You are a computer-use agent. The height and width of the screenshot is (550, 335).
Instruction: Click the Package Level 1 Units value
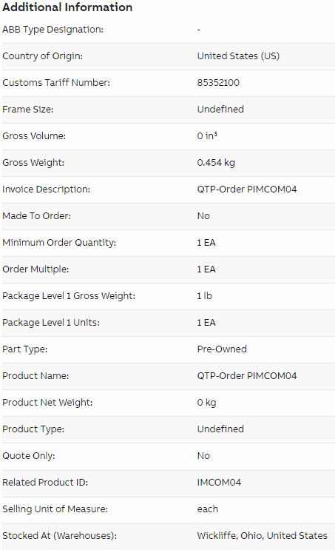pyautogui.click(x=206, y=323)
